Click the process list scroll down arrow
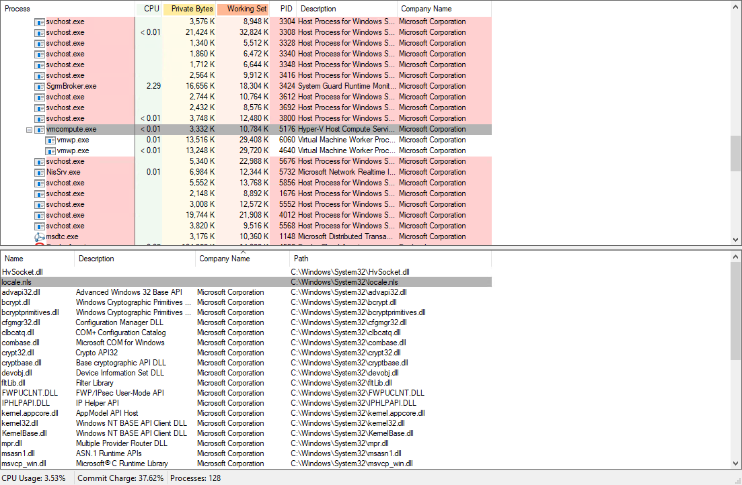This screenshot has width=742, height=485. (735, 240)
